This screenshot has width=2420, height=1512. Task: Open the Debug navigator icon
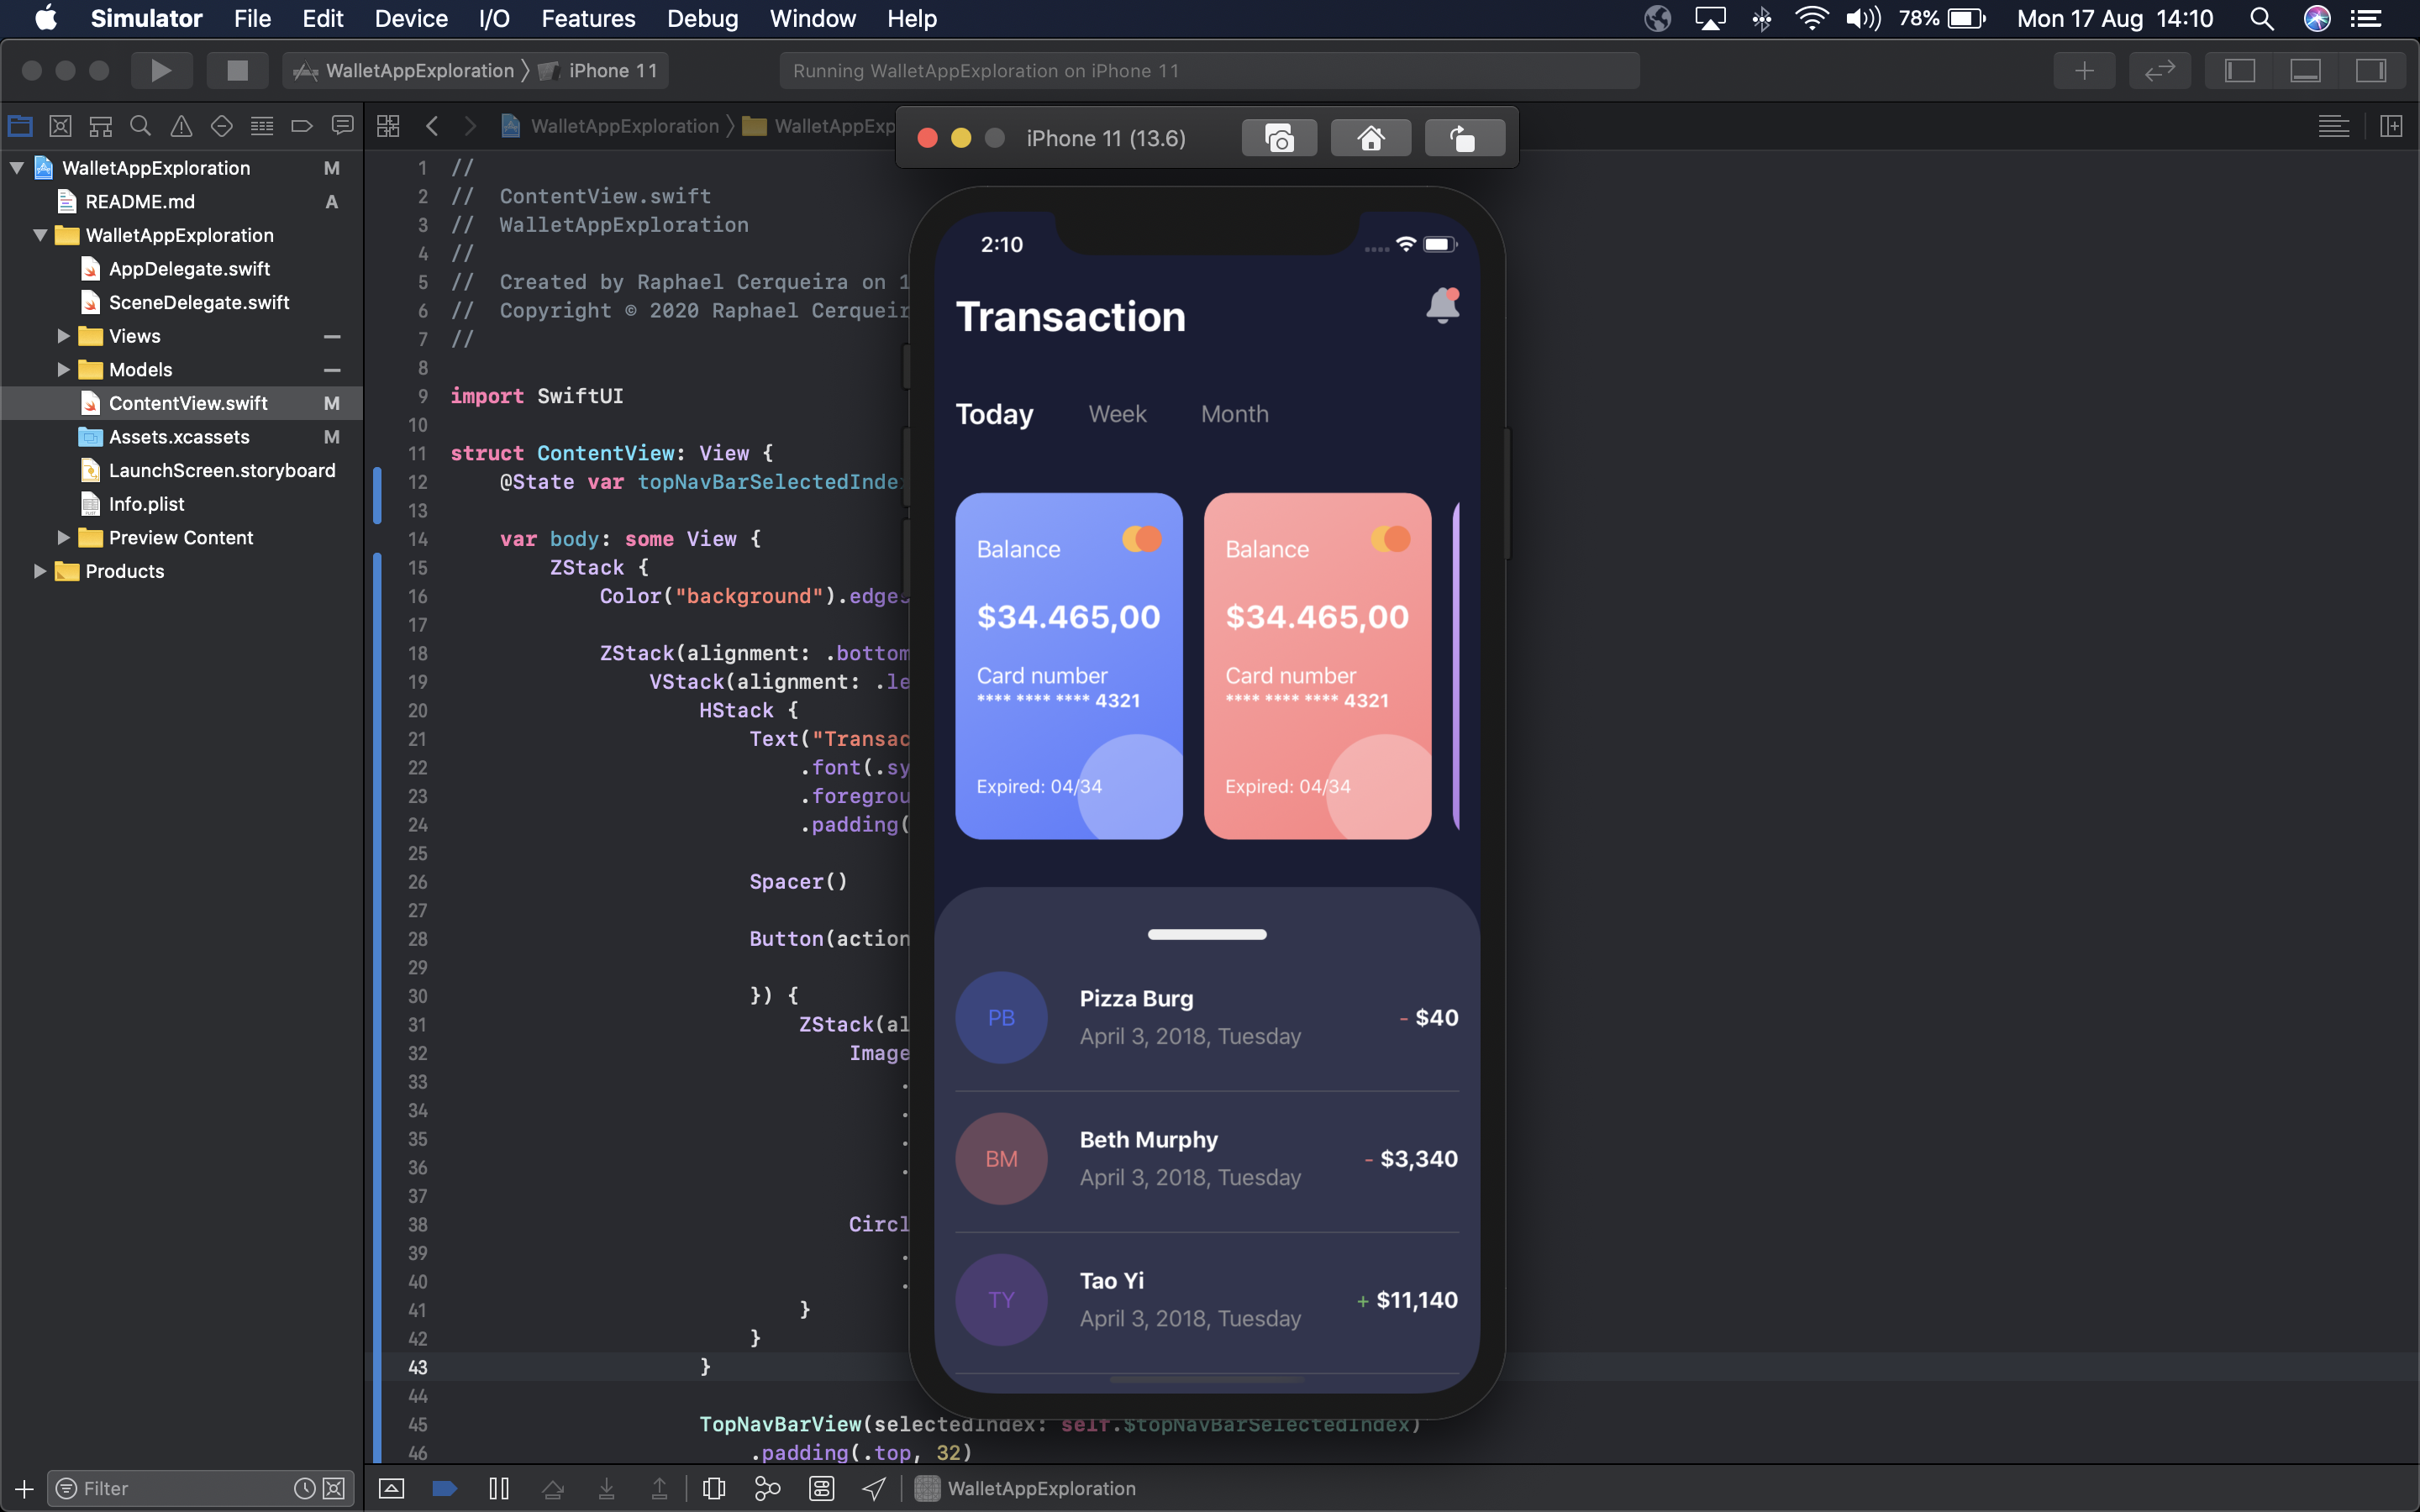[x=262, y=126]
